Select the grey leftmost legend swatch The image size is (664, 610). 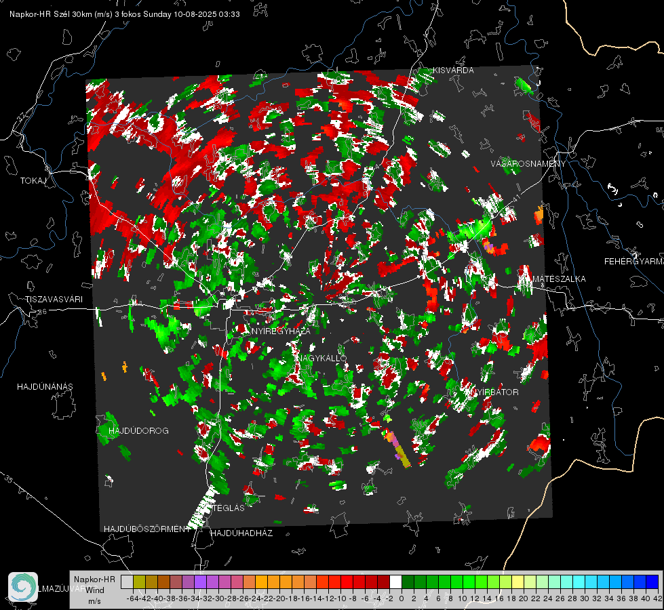tap(127, 582)
